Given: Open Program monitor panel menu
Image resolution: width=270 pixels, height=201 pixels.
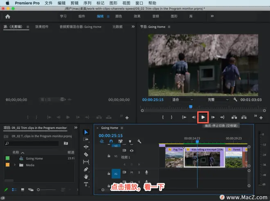Looking at the screenshot, I should point(169,27).
